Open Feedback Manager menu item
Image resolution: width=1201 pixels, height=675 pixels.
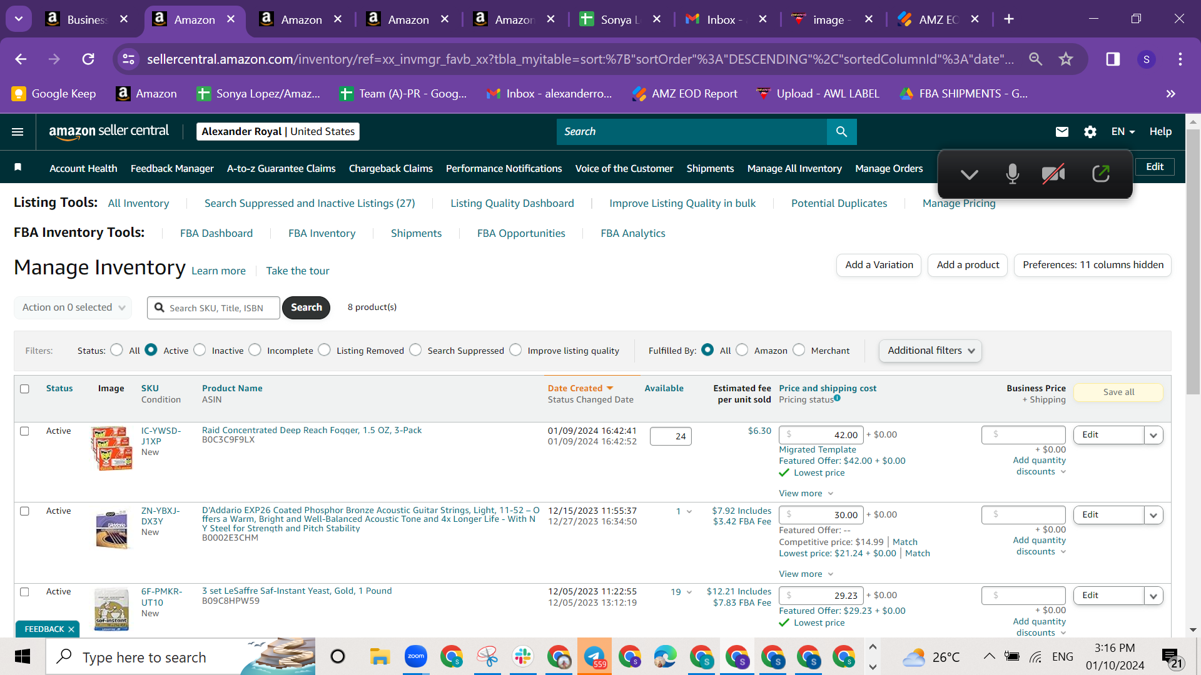click(x=172, y=169)
